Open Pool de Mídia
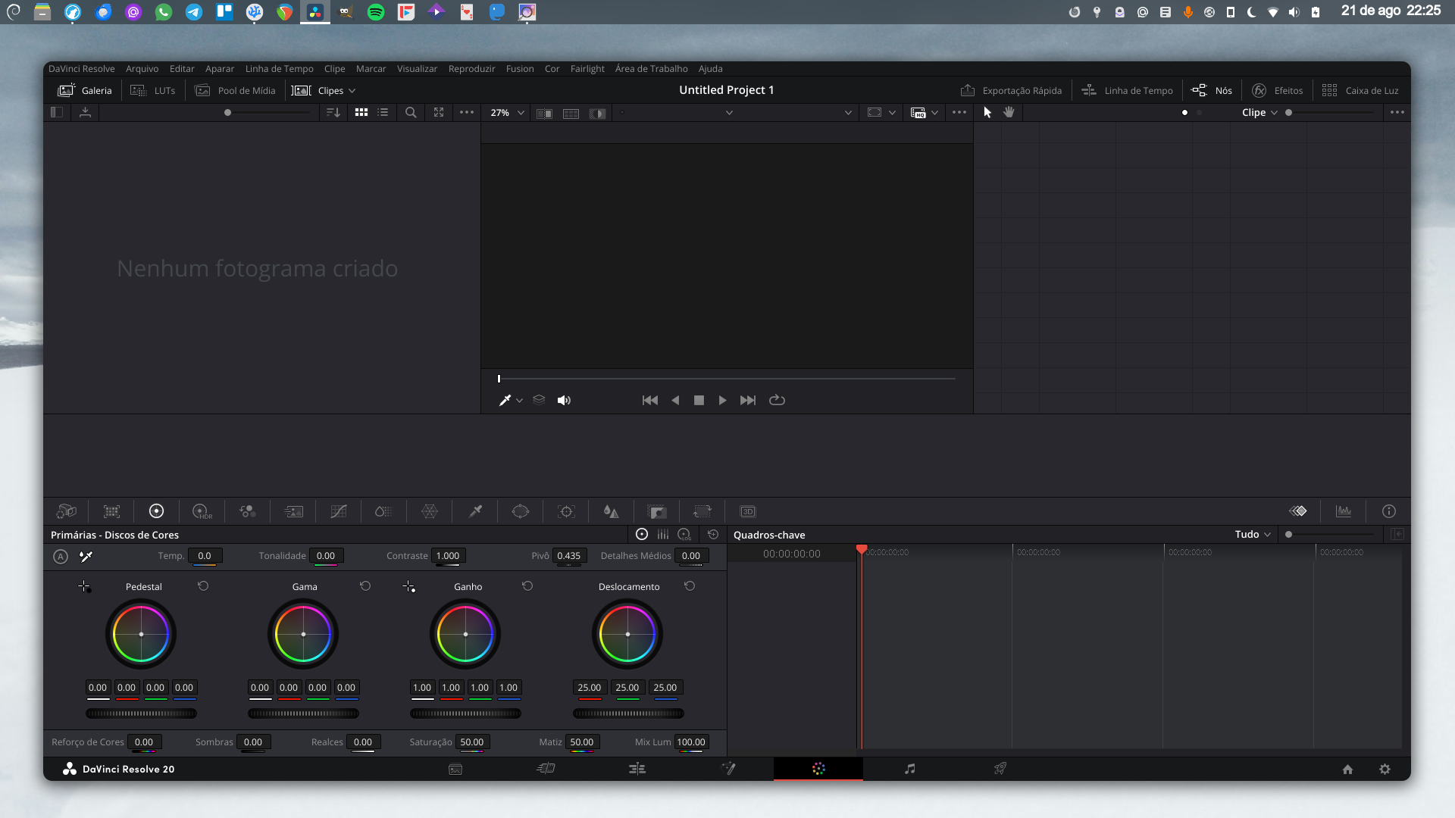This screenshot has height=818, width=1455. click(x=236, y=90)
